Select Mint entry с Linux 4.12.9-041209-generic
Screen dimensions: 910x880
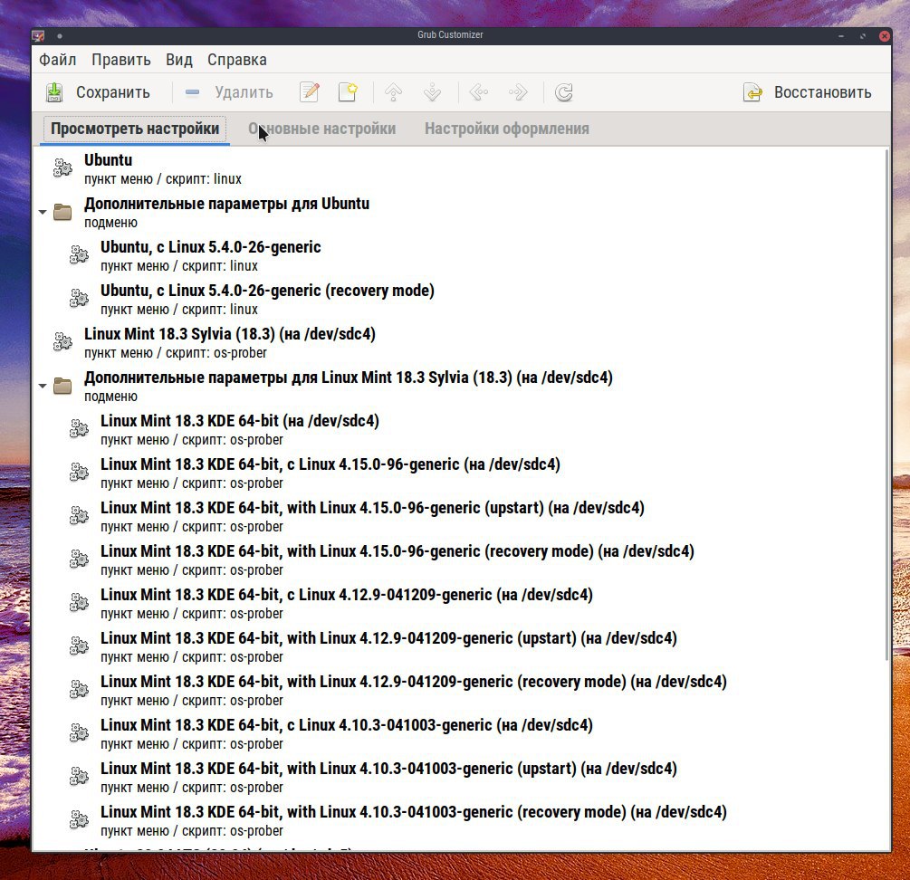pyautogui.click(x=459, y=604)
